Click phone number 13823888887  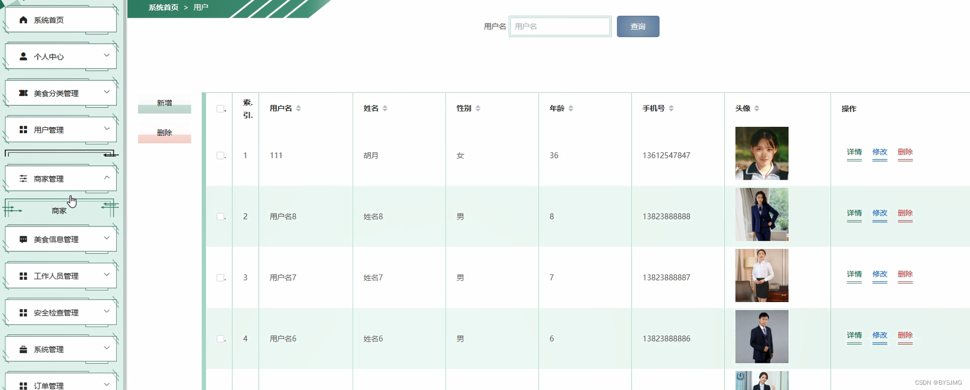[666, 278]
